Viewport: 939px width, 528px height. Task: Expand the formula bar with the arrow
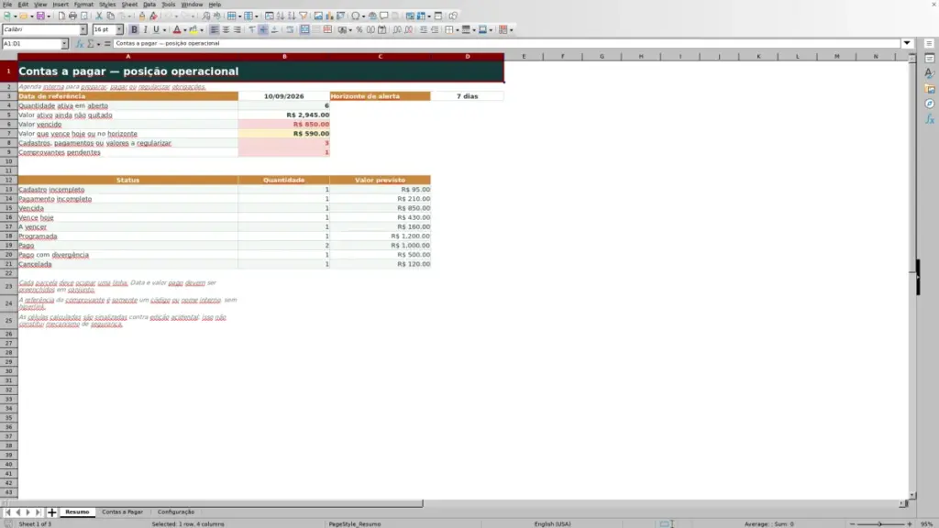coord(907,44)
